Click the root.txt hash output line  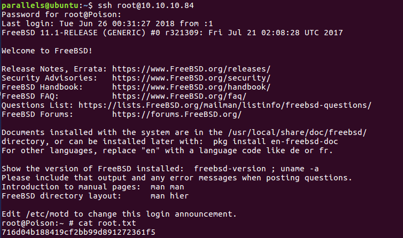pos(79,232)
